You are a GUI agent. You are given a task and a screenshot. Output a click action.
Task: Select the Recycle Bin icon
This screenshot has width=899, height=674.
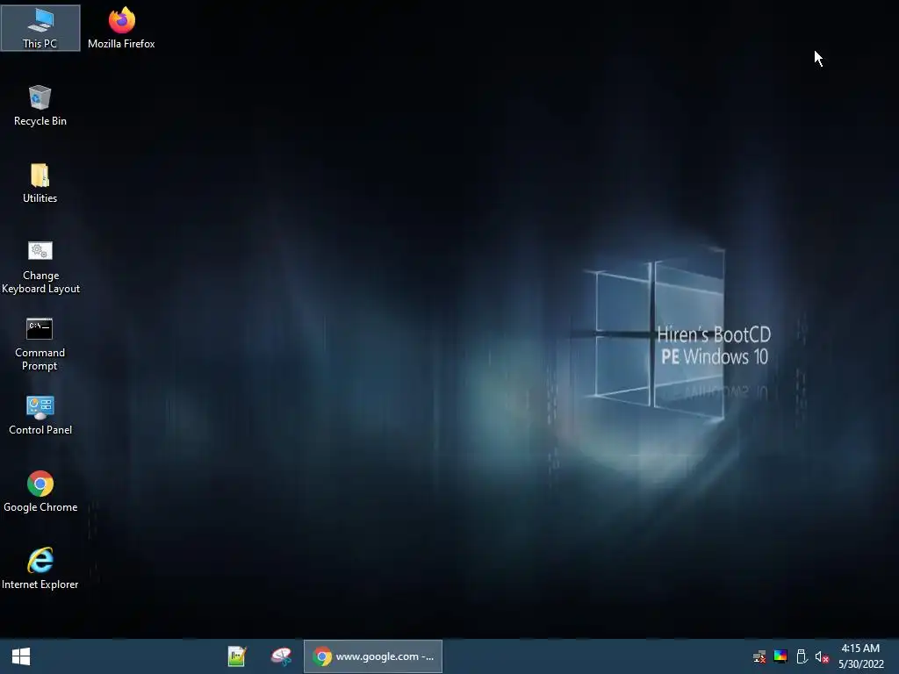coord(40,105)
